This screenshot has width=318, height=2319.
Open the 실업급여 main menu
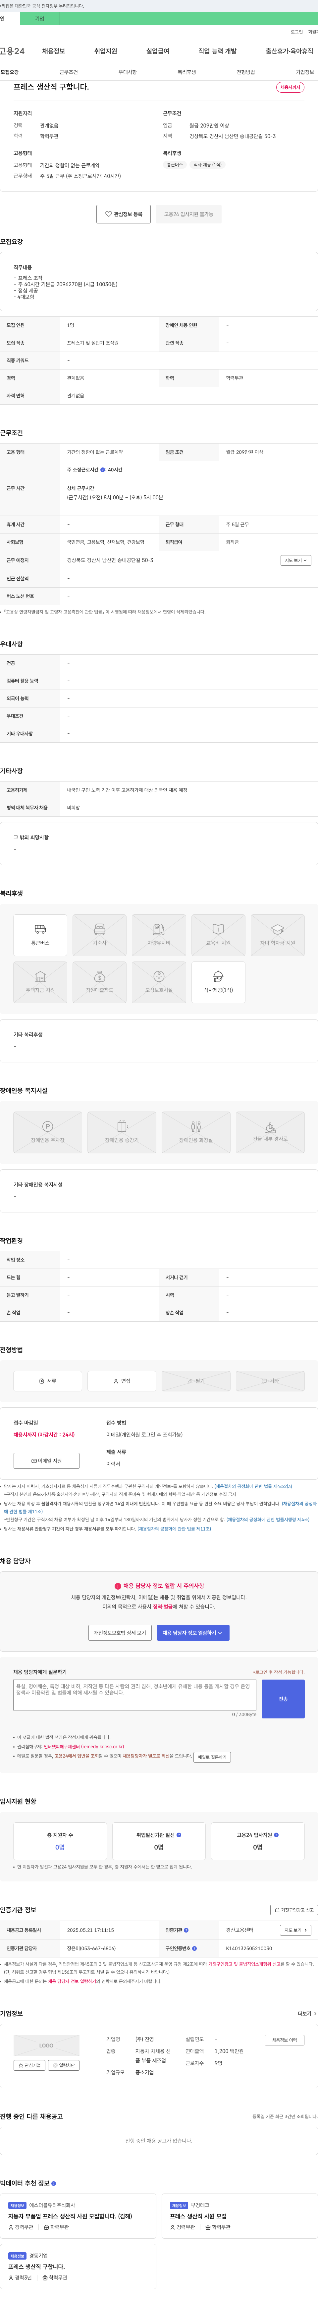click(x=158, y=51)
